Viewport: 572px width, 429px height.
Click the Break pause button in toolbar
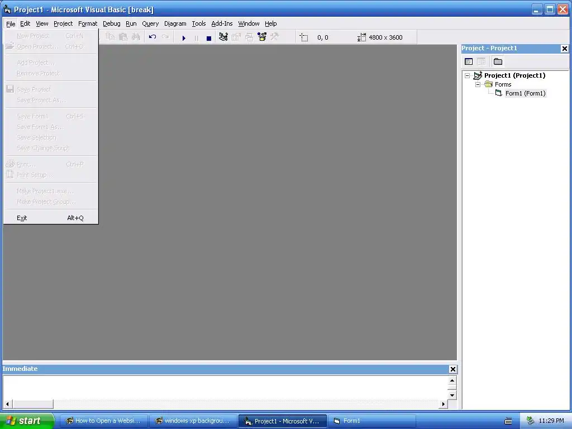pyautogui.click(x=196, y=37)
